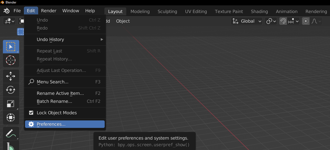Choose Rename Active Item...
The image size is (330, 150).
(65, 93)
